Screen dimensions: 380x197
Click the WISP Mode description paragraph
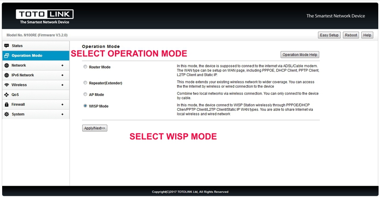245,109
